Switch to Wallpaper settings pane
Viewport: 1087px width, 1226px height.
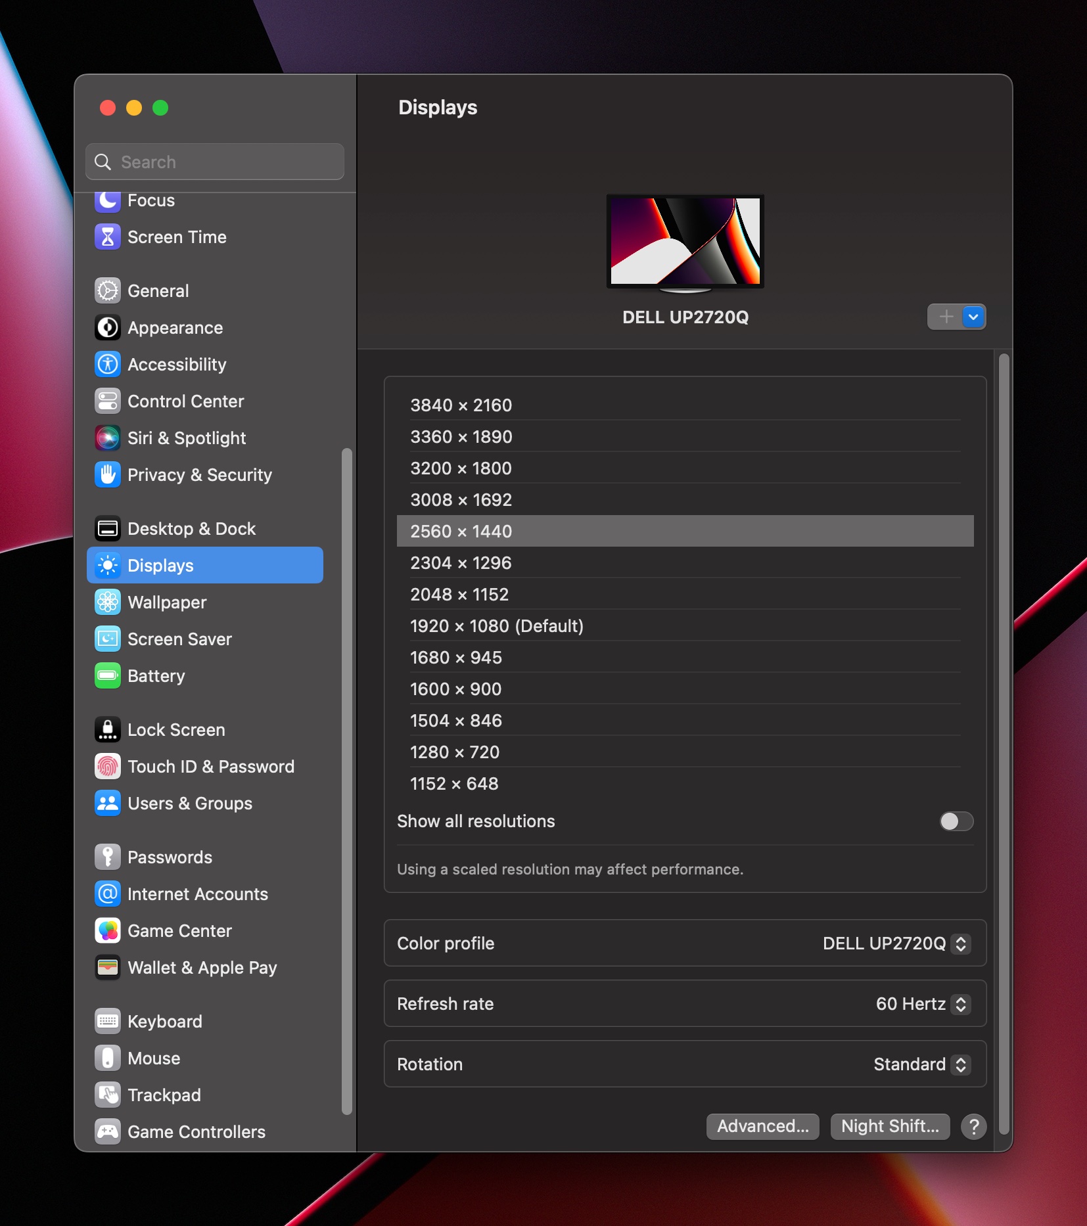pyautogui.click(x=205, y=602)
